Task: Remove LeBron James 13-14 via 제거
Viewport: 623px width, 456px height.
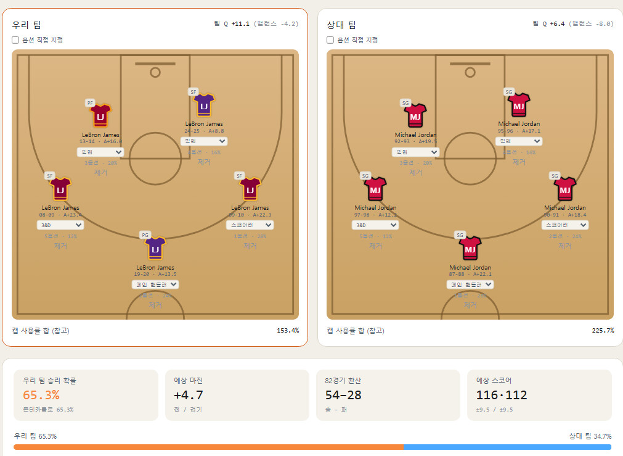Action: (x=100, y=172)
